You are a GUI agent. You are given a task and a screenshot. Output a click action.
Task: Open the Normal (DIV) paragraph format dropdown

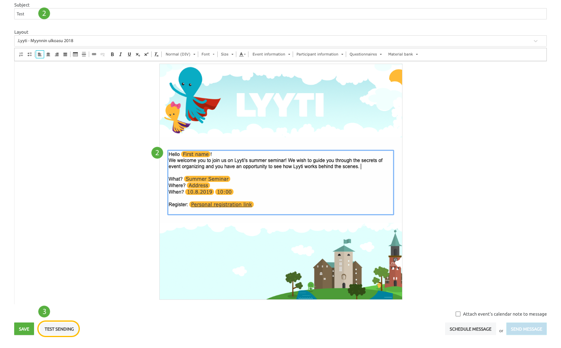point(180,54)
